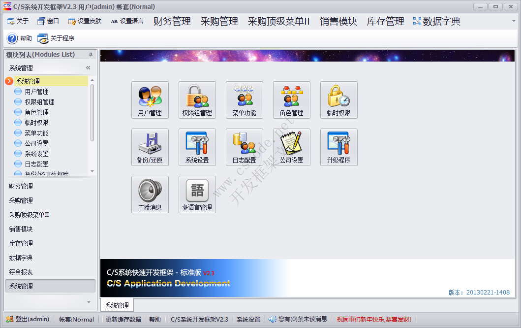Open the 用户管理 module icon
Image resolution: width=521 pixels, height=328 pixels.
click(x=150, y=100)
